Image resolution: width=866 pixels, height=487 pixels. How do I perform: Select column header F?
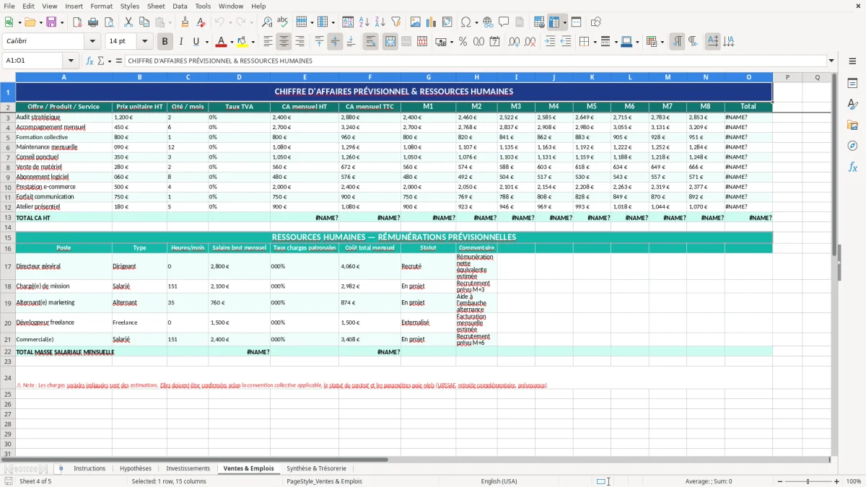point(370,77)
